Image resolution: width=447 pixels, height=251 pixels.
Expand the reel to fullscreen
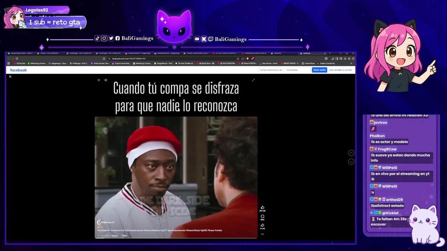253,80
